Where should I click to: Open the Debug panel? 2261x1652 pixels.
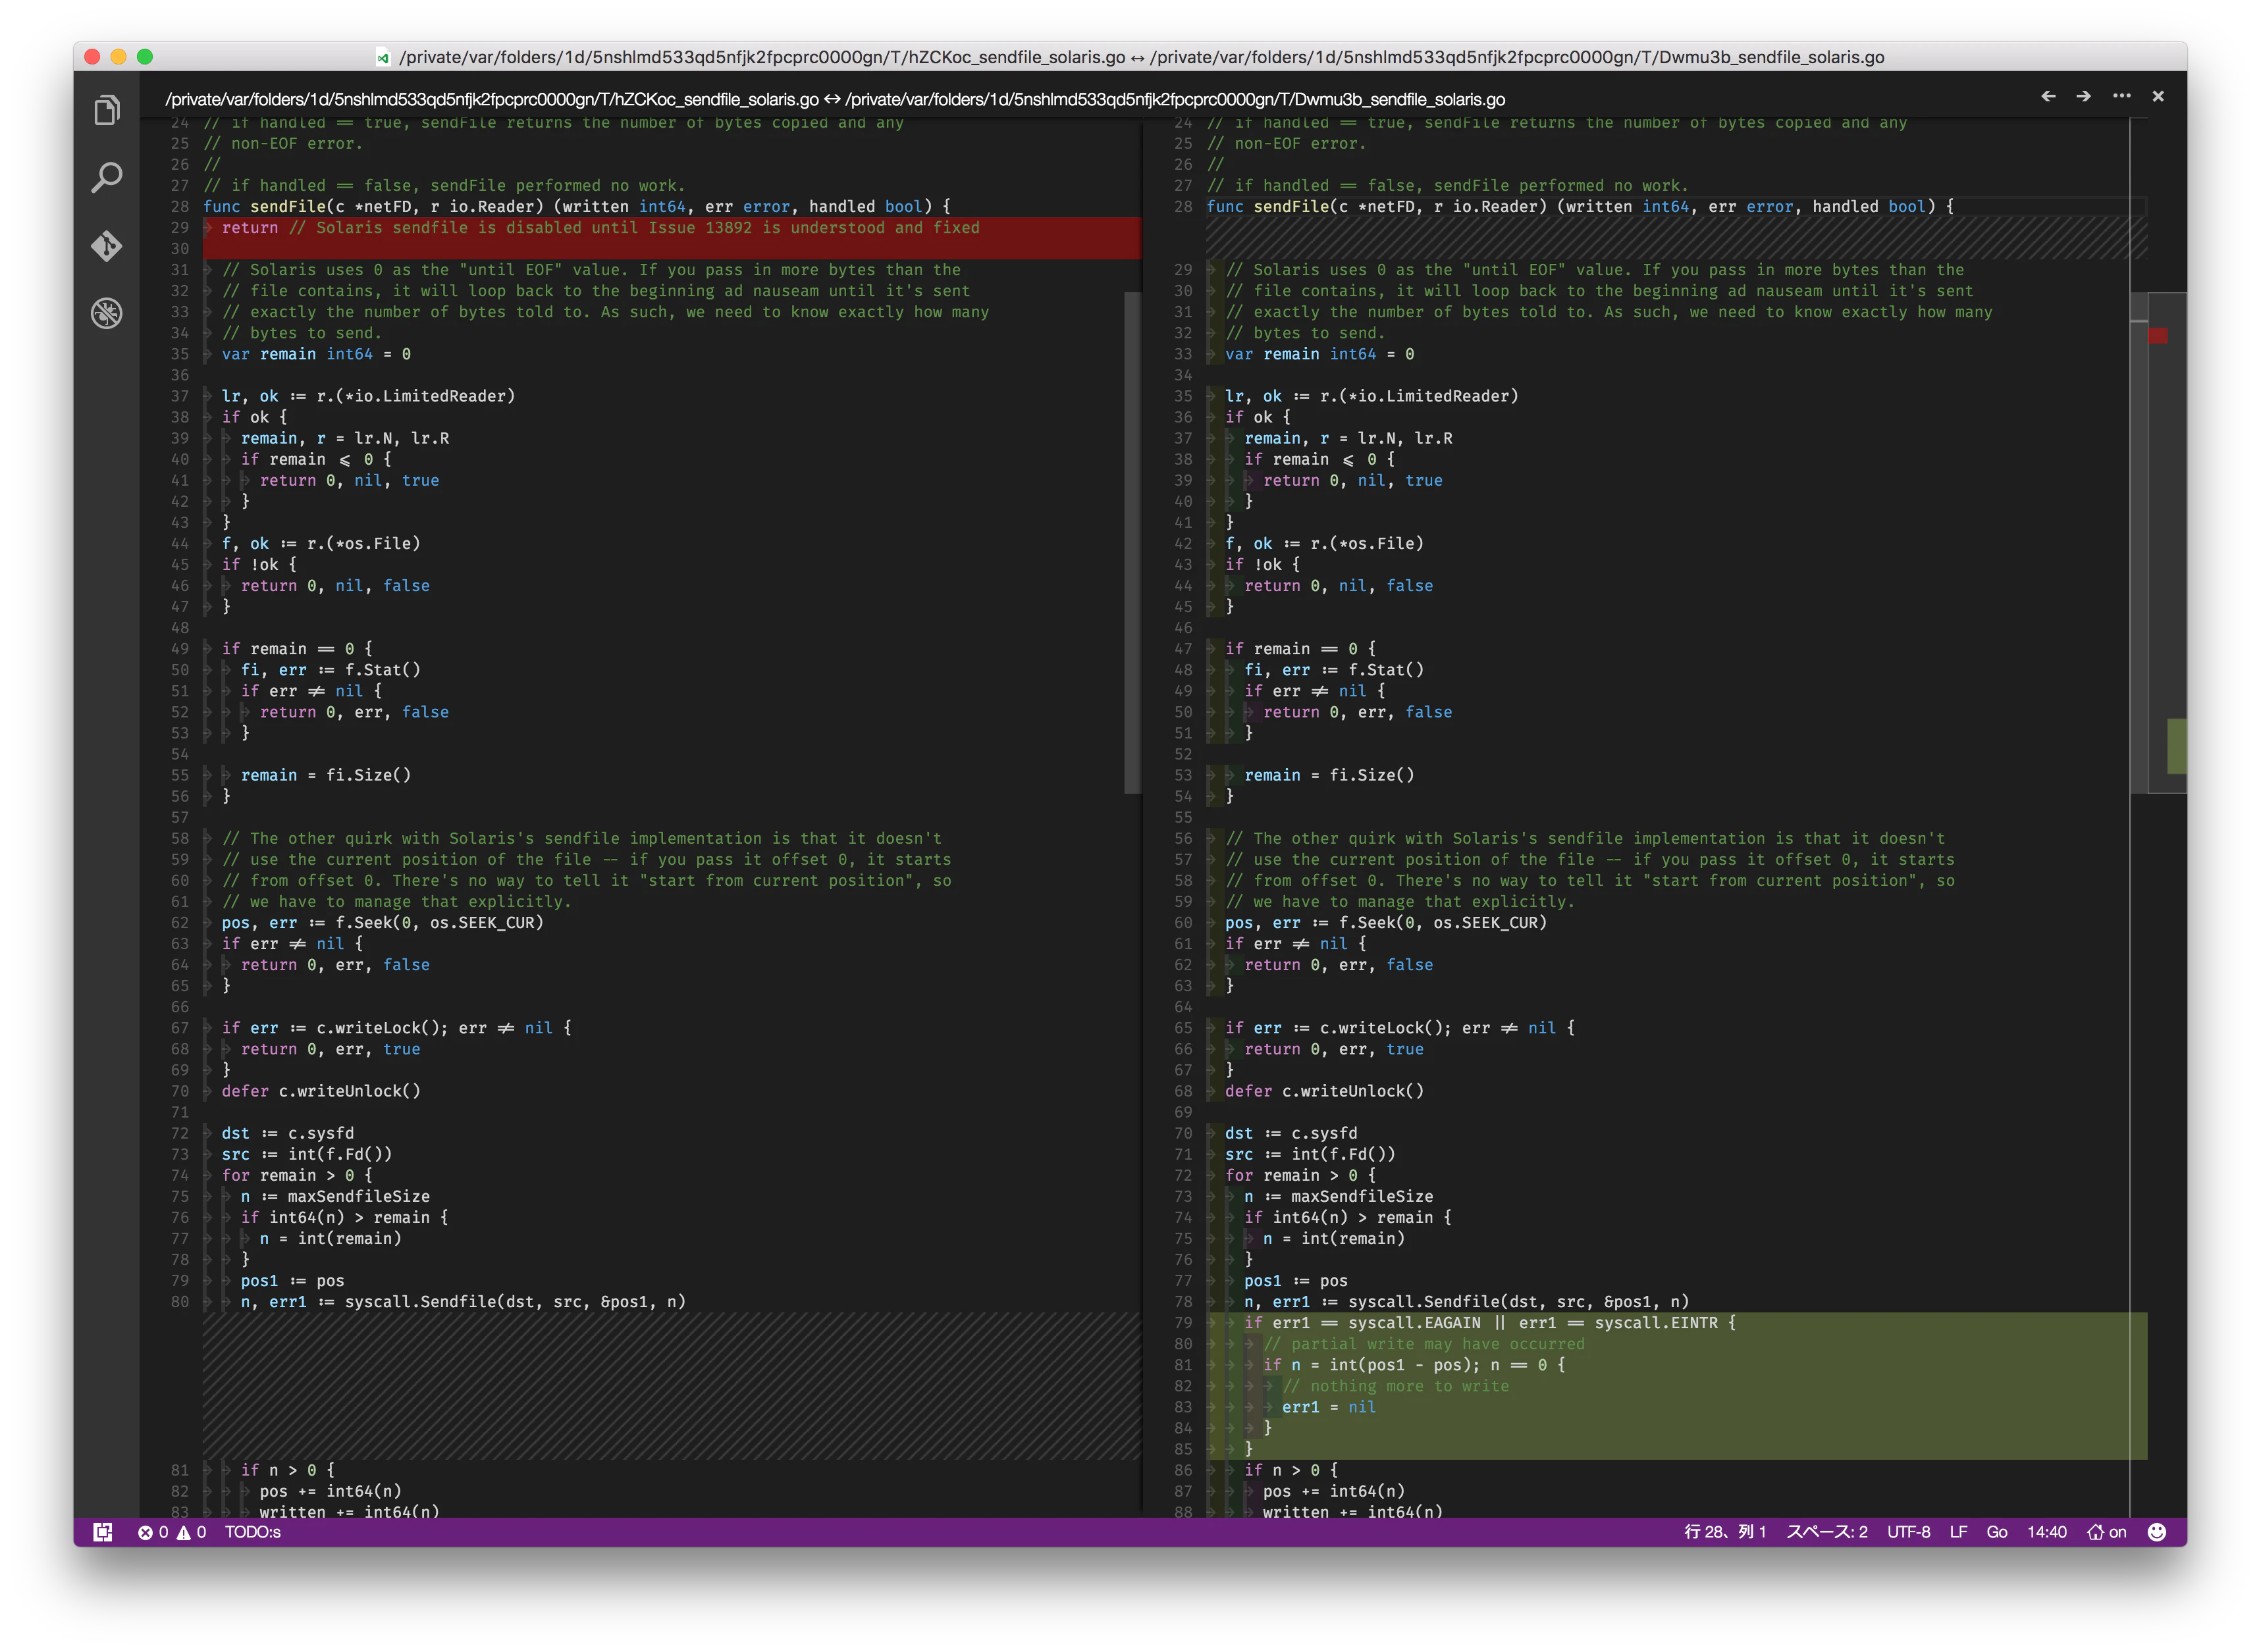pos(106,313)
